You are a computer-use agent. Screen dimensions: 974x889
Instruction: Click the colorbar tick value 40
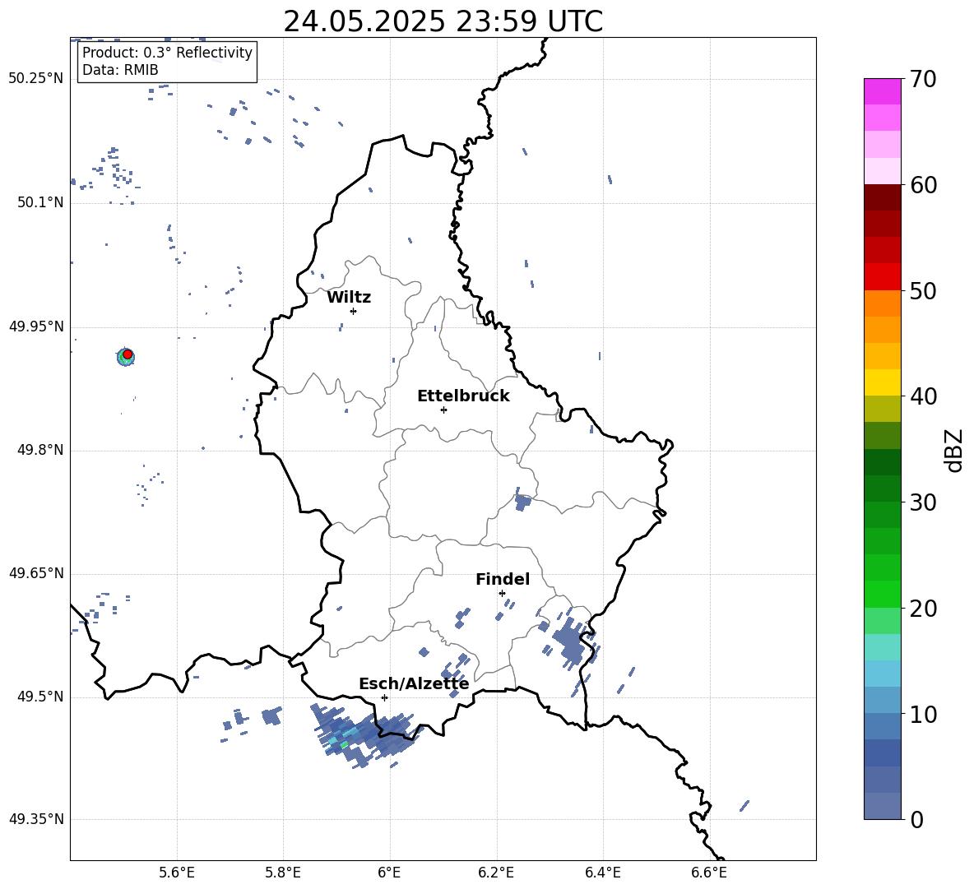pos(923,396)
